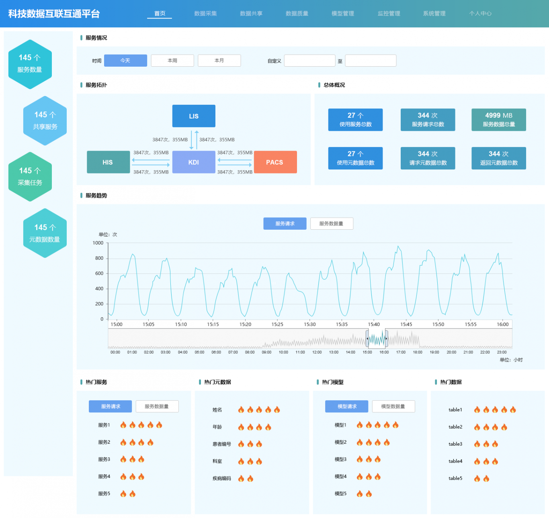Image resolution: width=549 pixels, height=518 pixels.
Task: Show 服务请求 trend in chart
Action: (285, 224)
